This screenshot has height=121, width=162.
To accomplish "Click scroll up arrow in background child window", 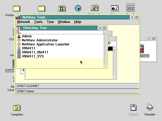I will tap(115, 48).
